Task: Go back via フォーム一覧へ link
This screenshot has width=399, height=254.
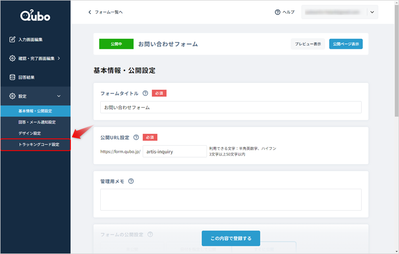Action: point(105,12)
